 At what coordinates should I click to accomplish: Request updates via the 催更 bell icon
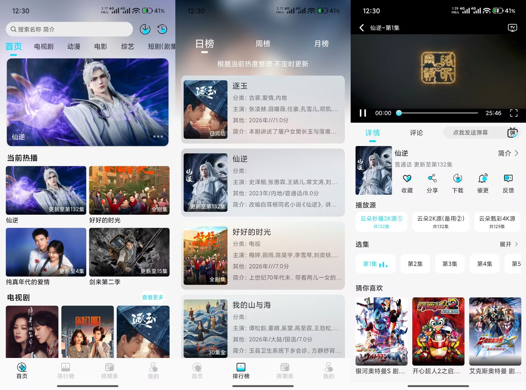tap(483, 183)
